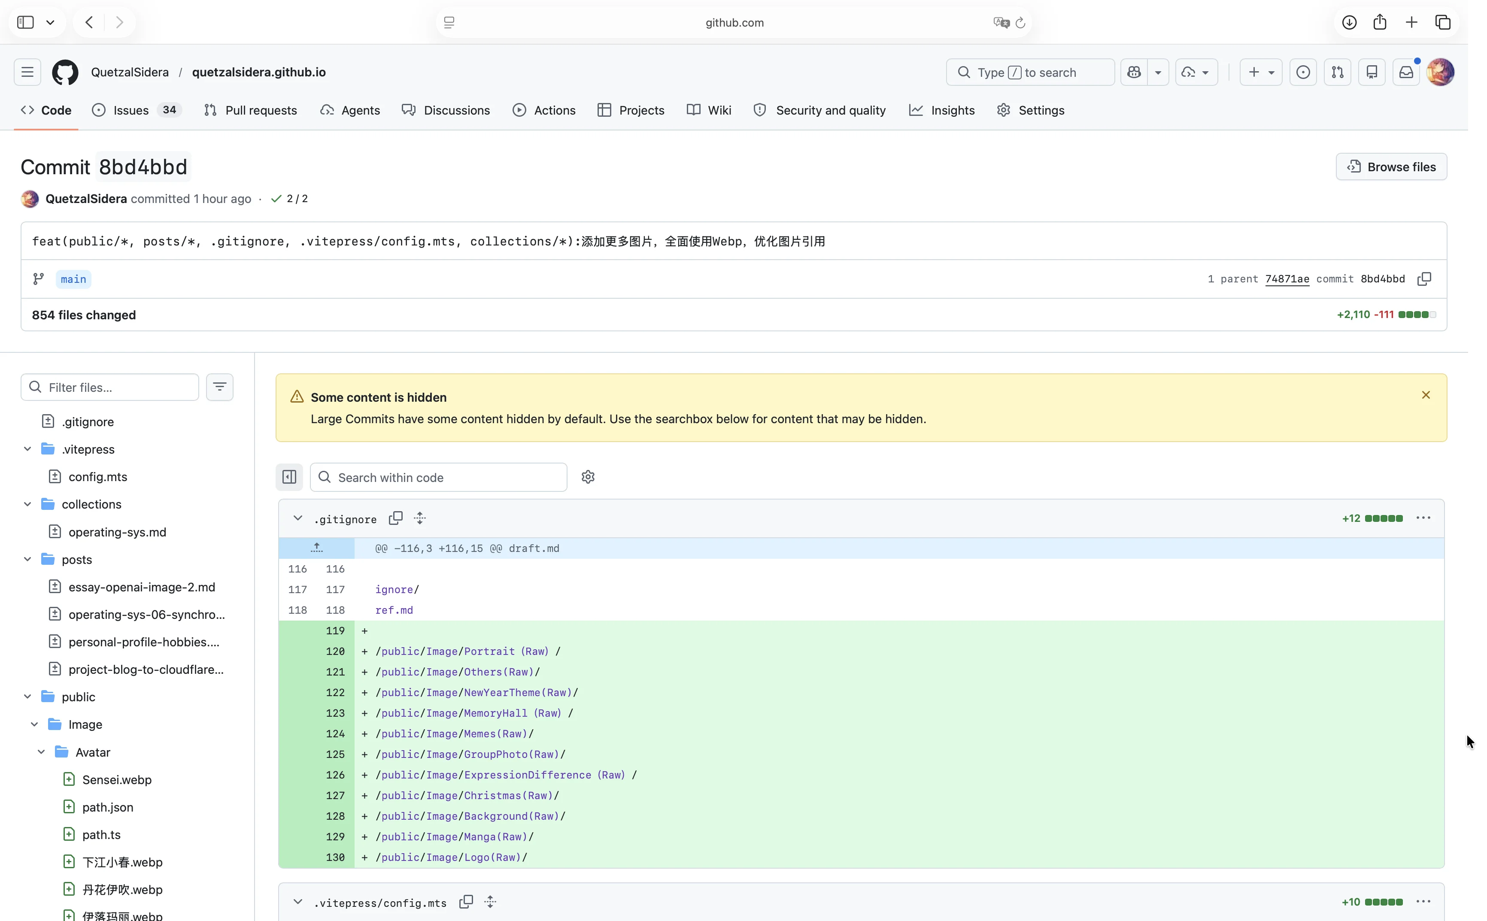This screenshot has width=1487, height=921.
Task: Expand all lines in .vitepress/config.mts
Action: 490,902
